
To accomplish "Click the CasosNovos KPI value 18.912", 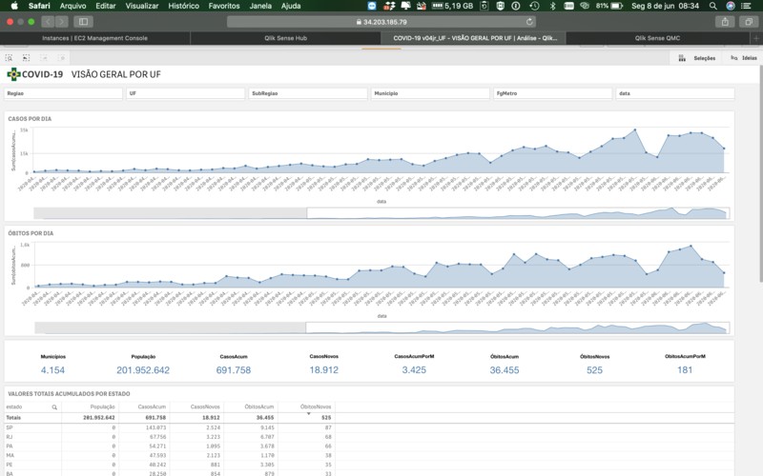I will point(323,370).
